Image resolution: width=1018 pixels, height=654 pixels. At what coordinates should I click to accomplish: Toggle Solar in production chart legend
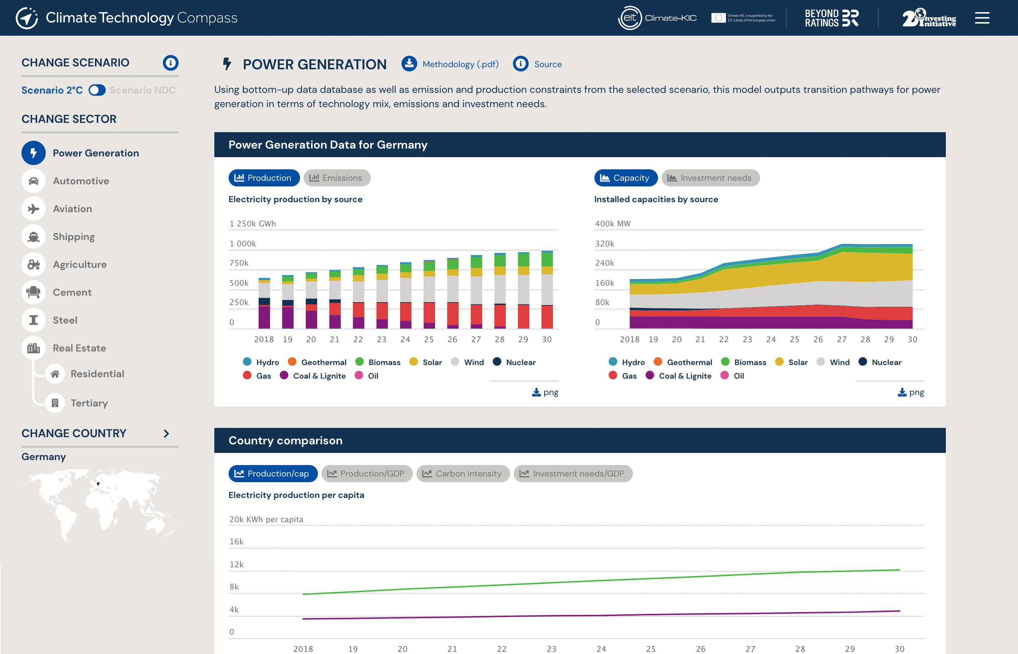coord(425,362)
